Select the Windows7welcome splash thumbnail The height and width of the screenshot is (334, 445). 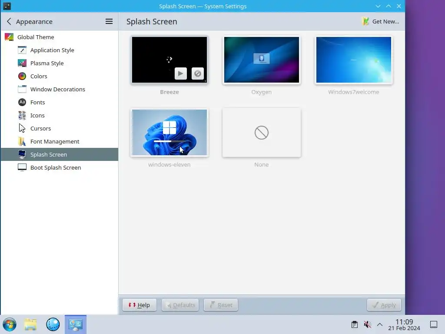(x=354, y=60)
